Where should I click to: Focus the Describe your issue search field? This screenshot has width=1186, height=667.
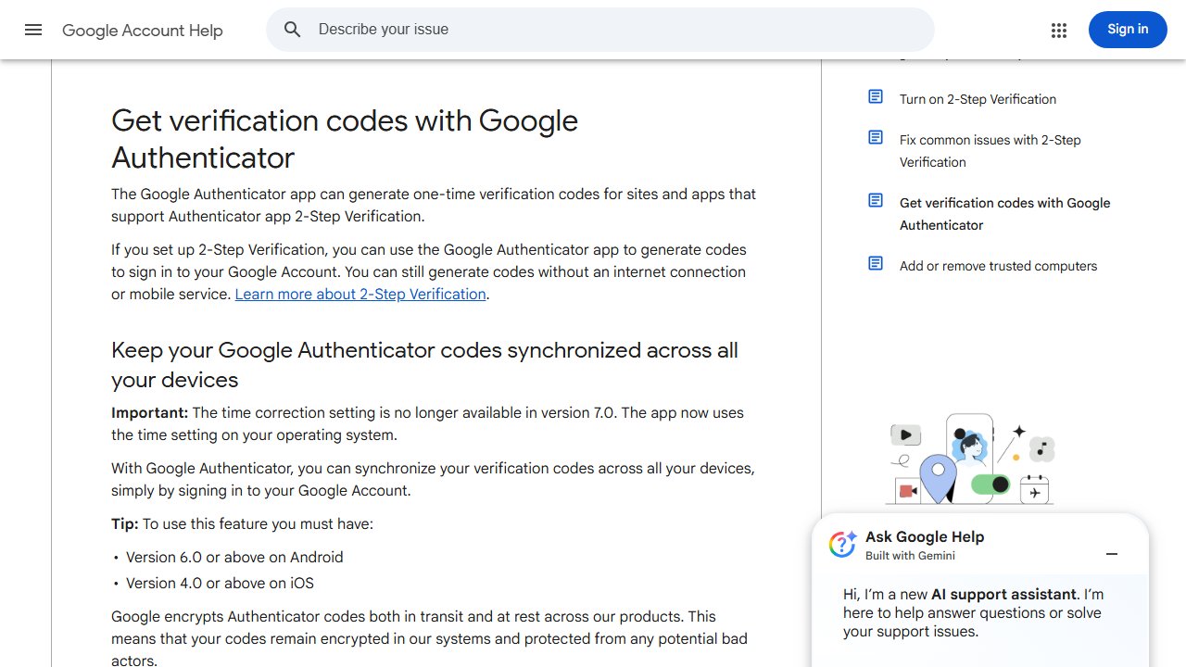point(600,30)
